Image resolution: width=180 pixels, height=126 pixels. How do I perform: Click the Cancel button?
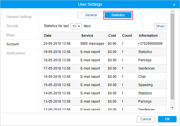tap(146, 119)
